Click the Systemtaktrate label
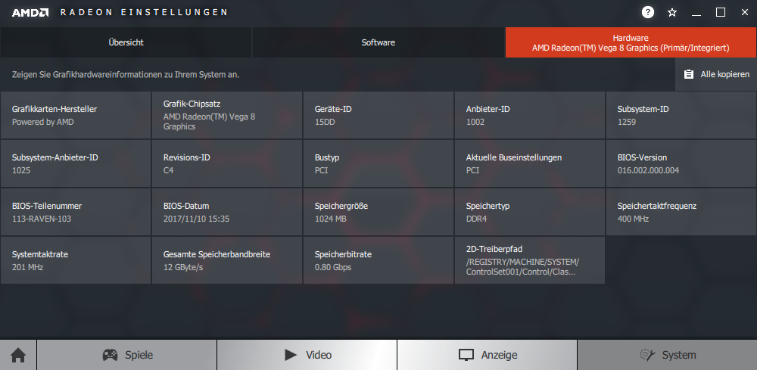Viewport: 757px width, 370px height. click(40, 254)
